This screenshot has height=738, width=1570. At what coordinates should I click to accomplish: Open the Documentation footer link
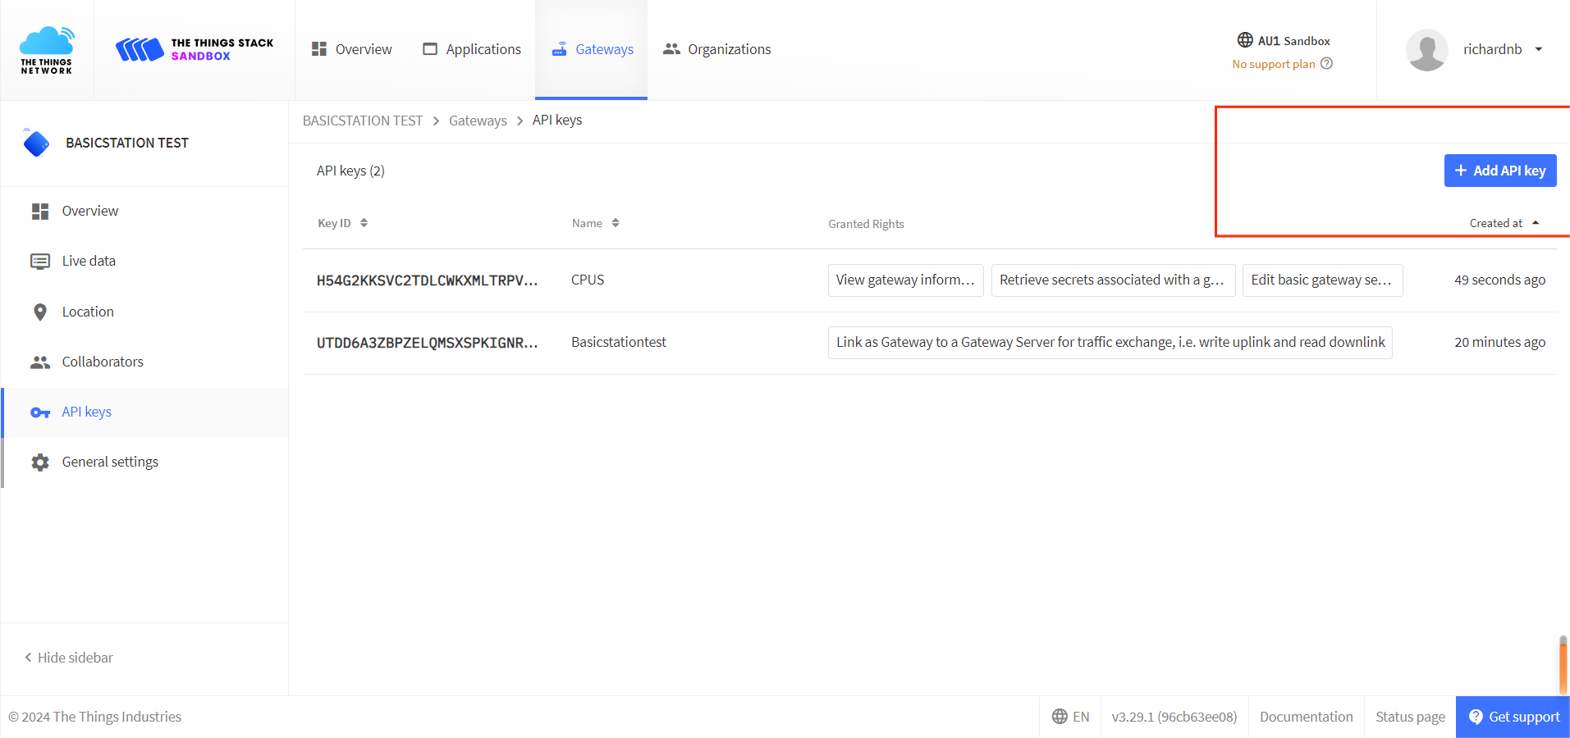pyautogui.click(x=1306, y=717)
